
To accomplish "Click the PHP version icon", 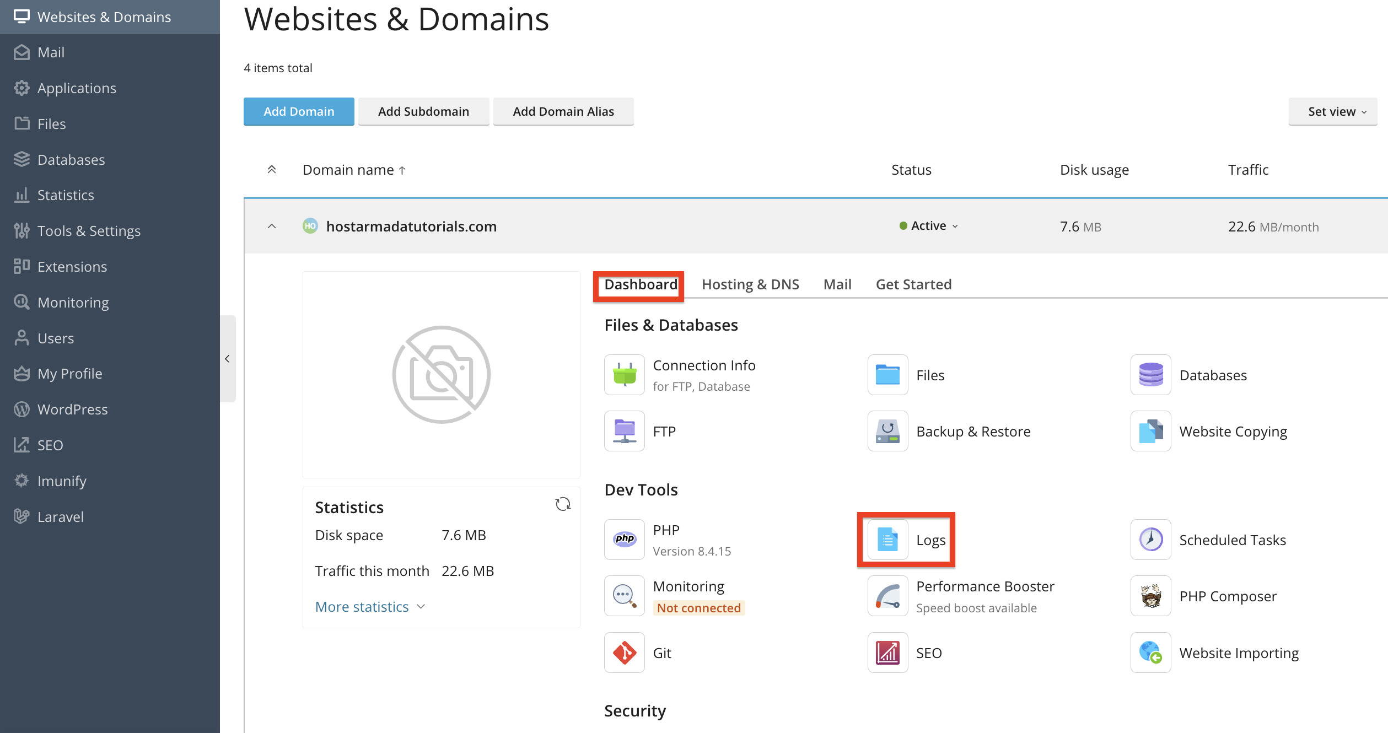I will 624,540.
